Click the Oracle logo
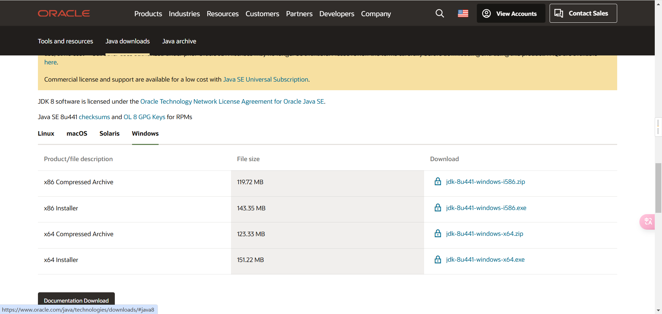662x314 pixels. [64, 13]
